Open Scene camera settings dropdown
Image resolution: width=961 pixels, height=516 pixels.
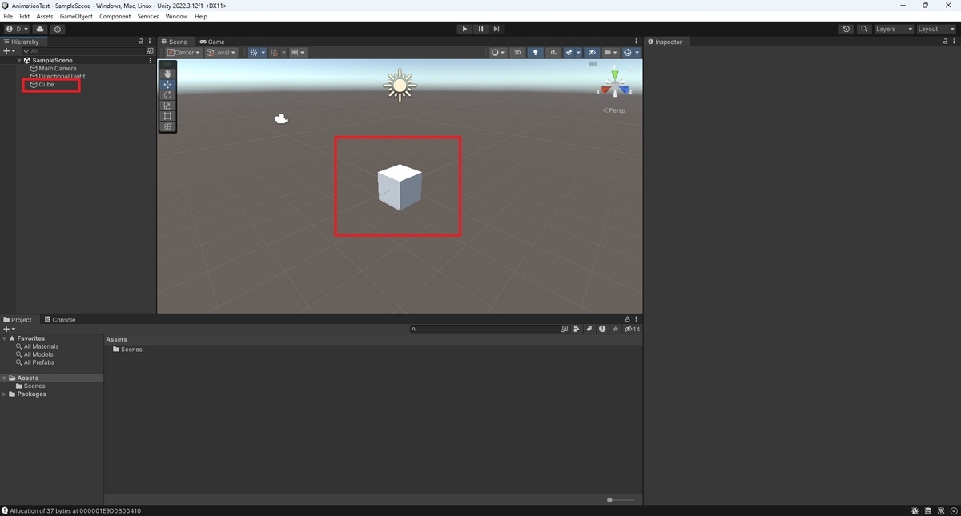(611, 52)
